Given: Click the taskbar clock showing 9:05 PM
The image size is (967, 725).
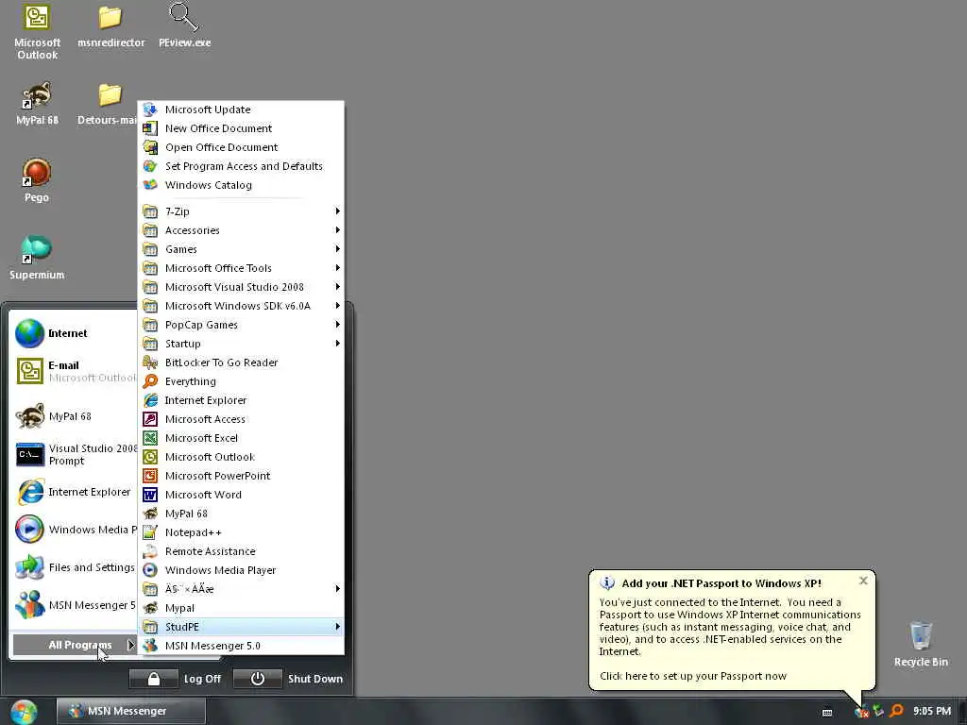Looking at the screenshot, I should point(932,711).
